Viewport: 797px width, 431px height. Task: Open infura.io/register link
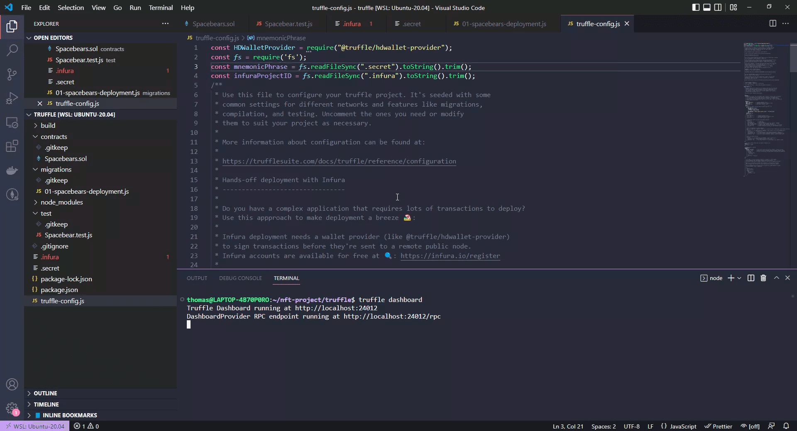(450, 256)
